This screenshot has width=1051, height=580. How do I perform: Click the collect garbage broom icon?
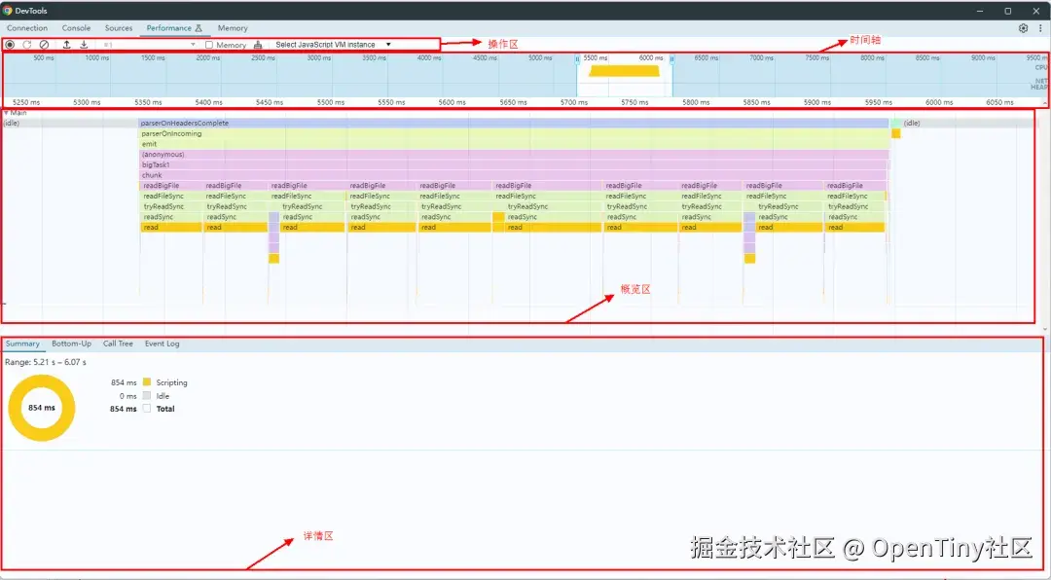point(258,45)
